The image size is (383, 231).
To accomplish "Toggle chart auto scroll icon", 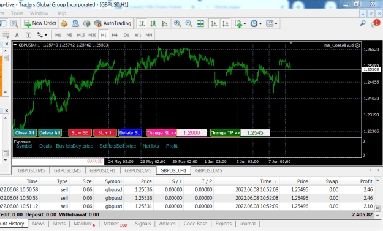I will point(214,23).
